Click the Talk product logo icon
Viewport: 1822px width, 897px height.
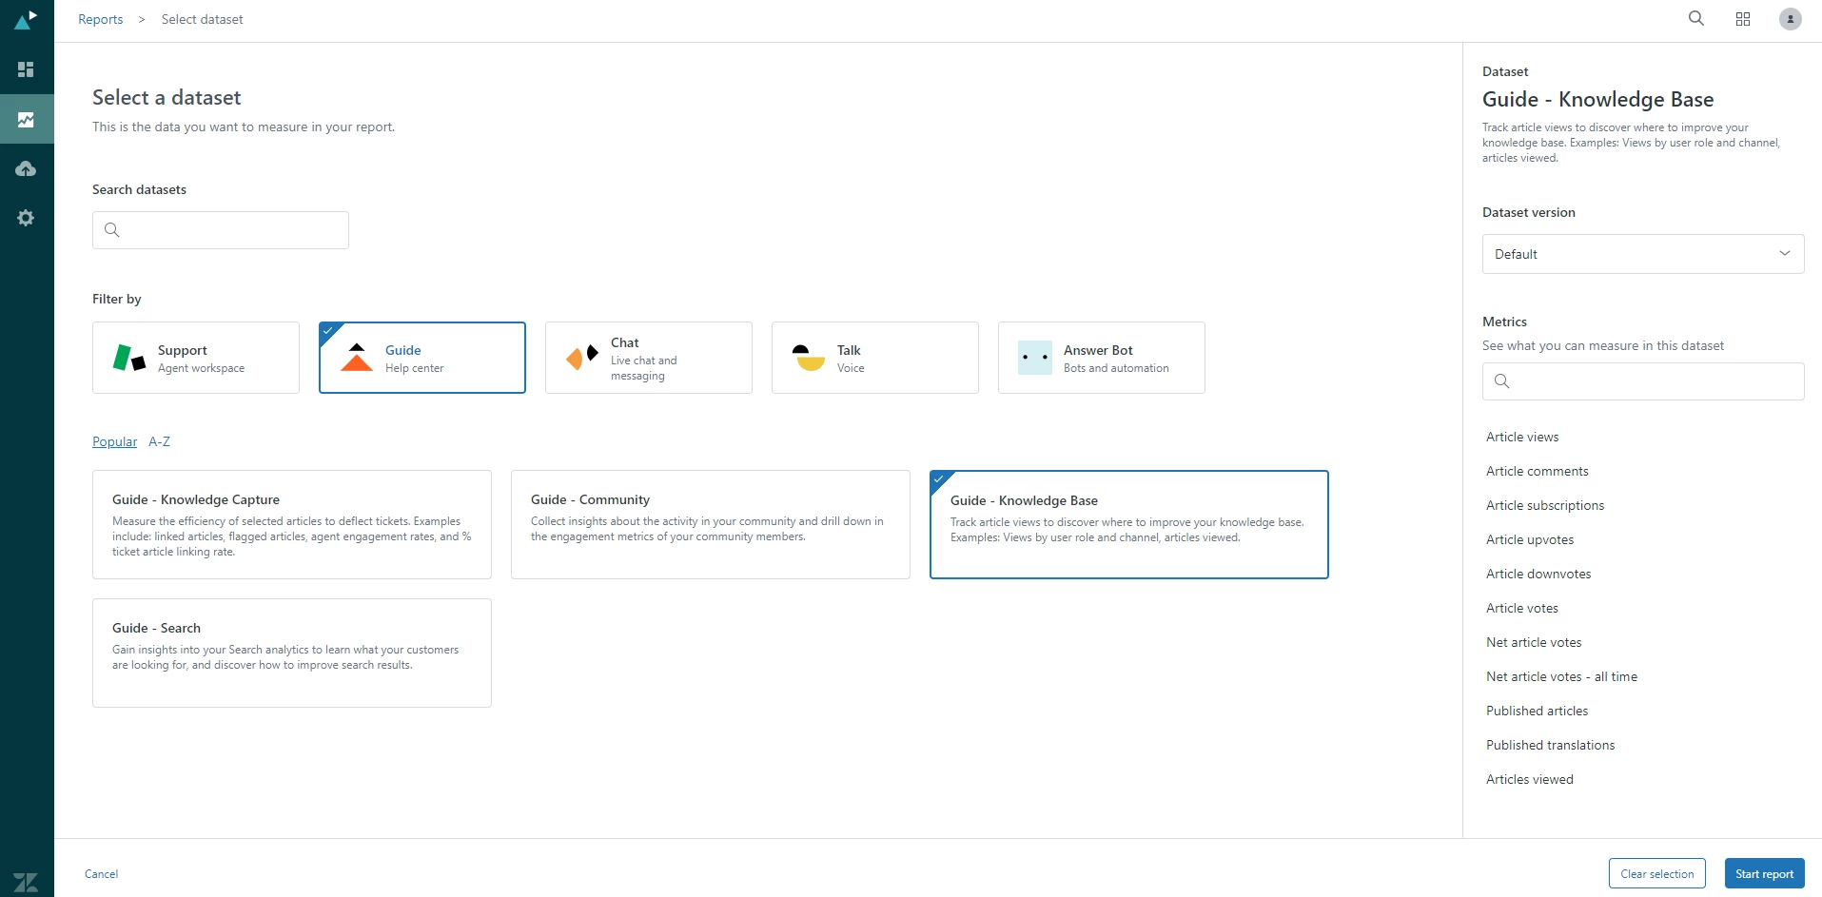tap(809, 358)
